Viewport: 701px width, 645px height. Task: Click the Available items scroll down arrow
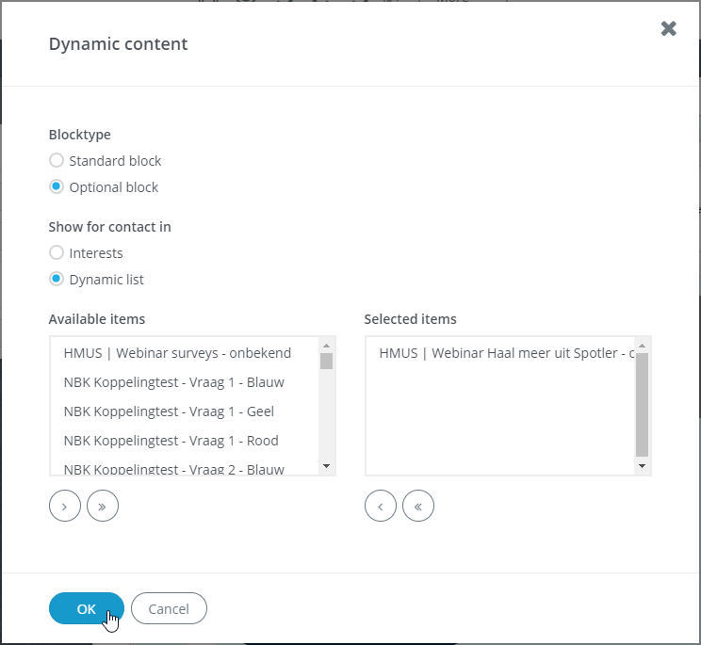click(326, 466)
